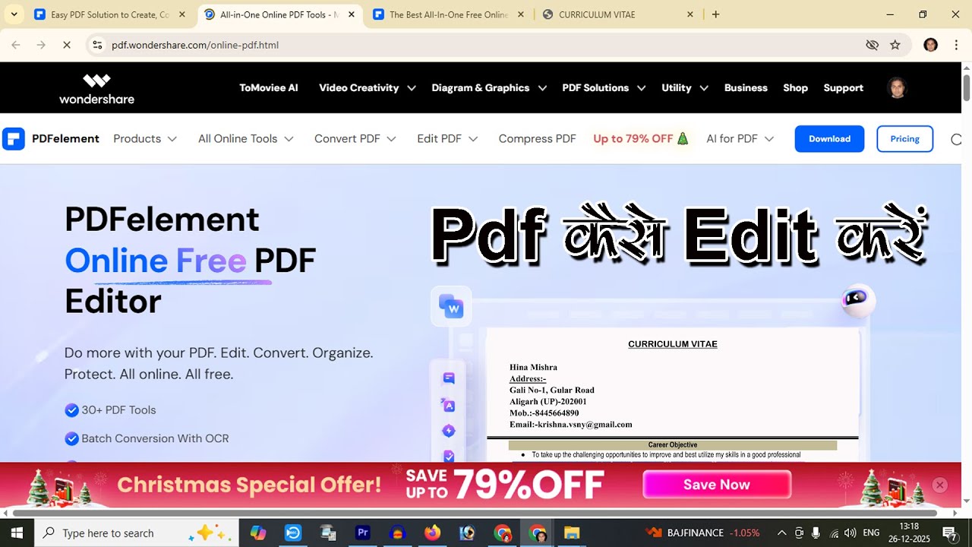Screen dimensions: 972x547
Task: Expand the PDF Solutions menu
Action: coord(604,88)
